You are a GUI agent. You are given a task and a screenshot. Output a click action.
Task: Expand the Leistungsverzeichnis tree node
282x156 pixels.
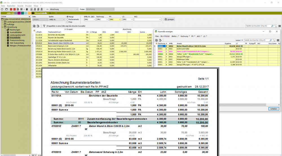pos(2,22)
